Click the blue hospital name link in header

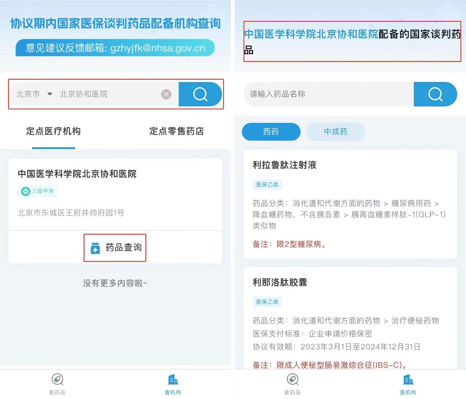coord(311,34)
